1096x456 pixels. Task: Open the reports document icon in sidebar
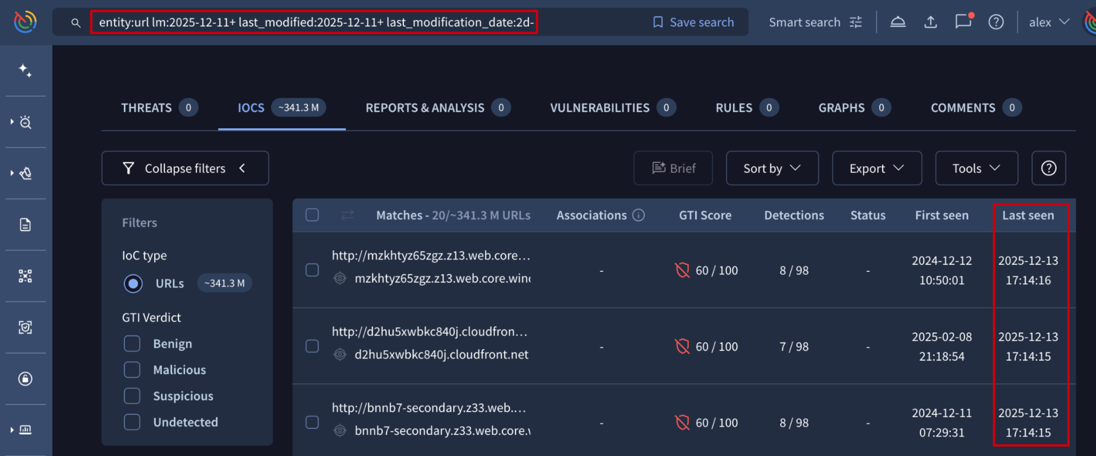point(25,225)
